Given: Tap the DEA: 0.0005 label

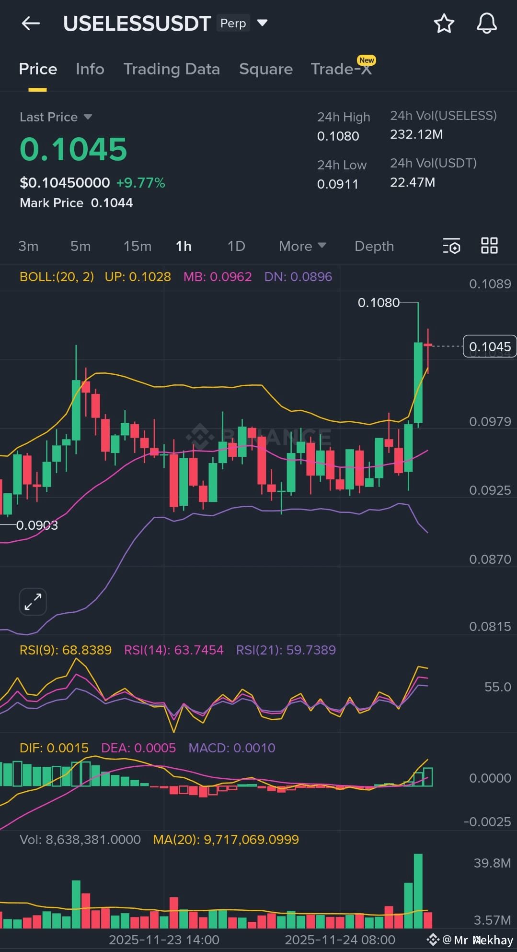Looking at the screenshot, I should [138, 748].
